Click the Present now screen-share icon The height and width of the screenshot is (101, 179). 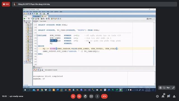tap(91, 97)
